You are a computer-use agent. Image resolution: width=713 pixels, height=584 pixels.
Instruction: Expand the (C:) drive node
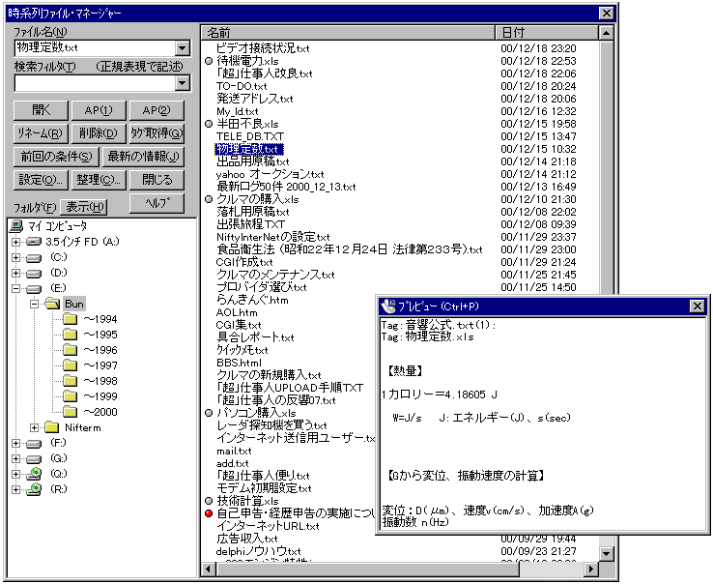(x=15, y=257)
